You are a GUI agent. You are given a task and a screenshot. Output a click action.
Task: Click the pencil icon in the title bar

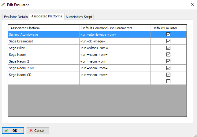tap(3, 5)
